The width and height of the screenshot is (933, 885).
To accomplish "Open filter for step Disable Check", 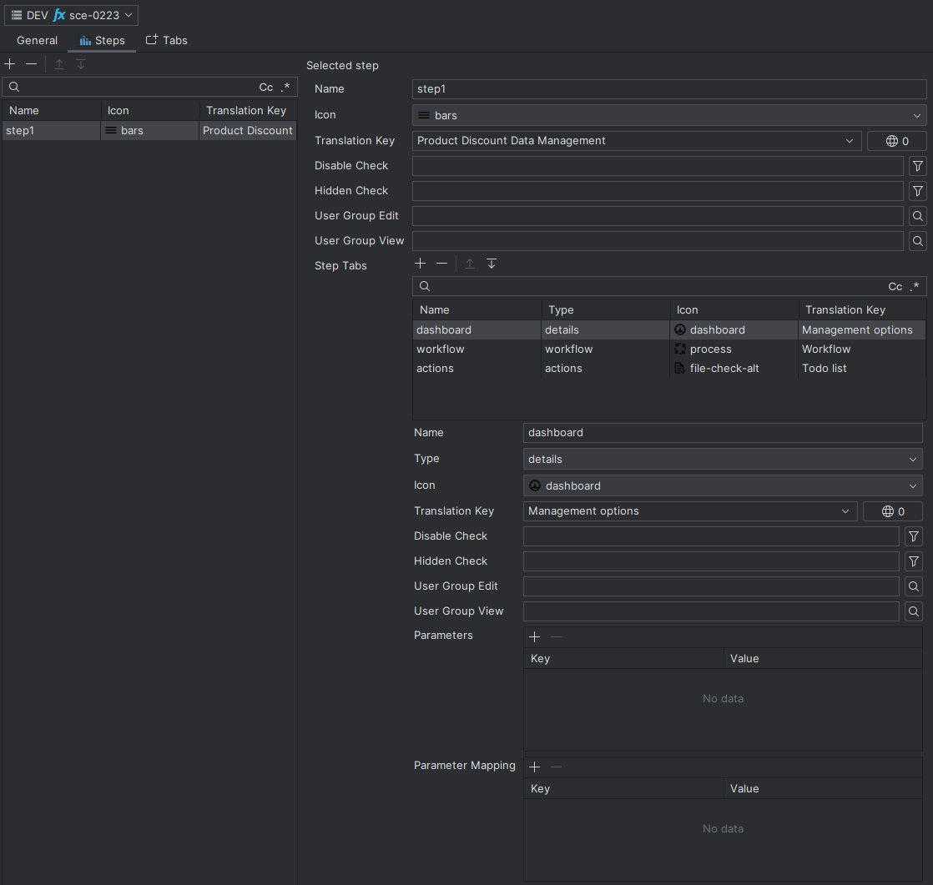I will (x=917, y=166).
